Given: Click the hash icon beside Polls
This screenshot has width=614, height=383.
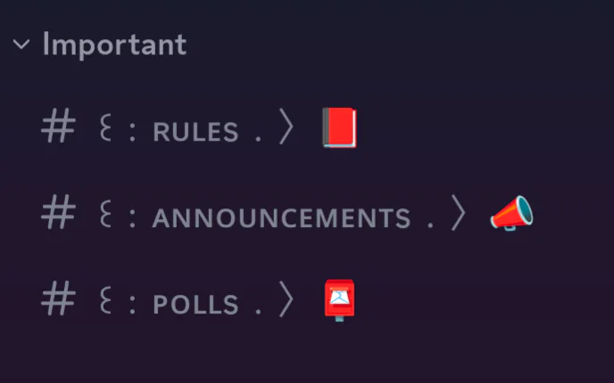Looking at the screenshot, I should (x=59, y=301).
